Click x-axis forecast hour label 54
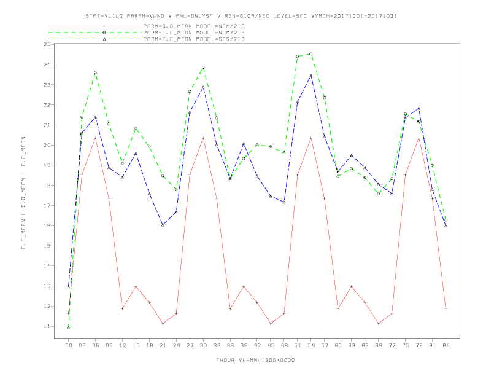The height and width of the screenshot is (376, 486). point(311,345)
